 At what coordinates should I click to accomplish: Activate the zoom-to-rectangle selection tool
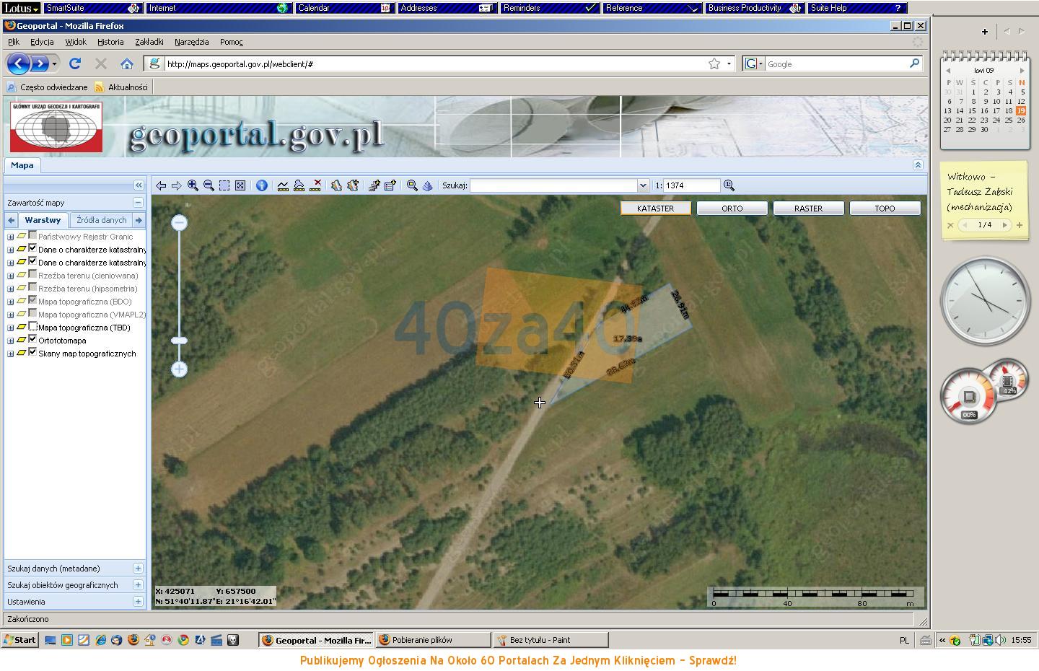(224, 185)
